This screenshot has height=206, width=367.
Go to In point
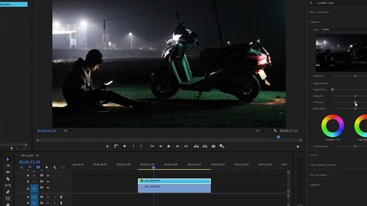coord(152,146)
